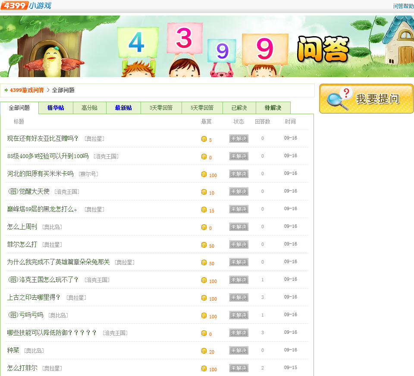Click [奥比岛] tag beside 种菜
The width and height of the screenshot is (414, 376).
point(34,351)
